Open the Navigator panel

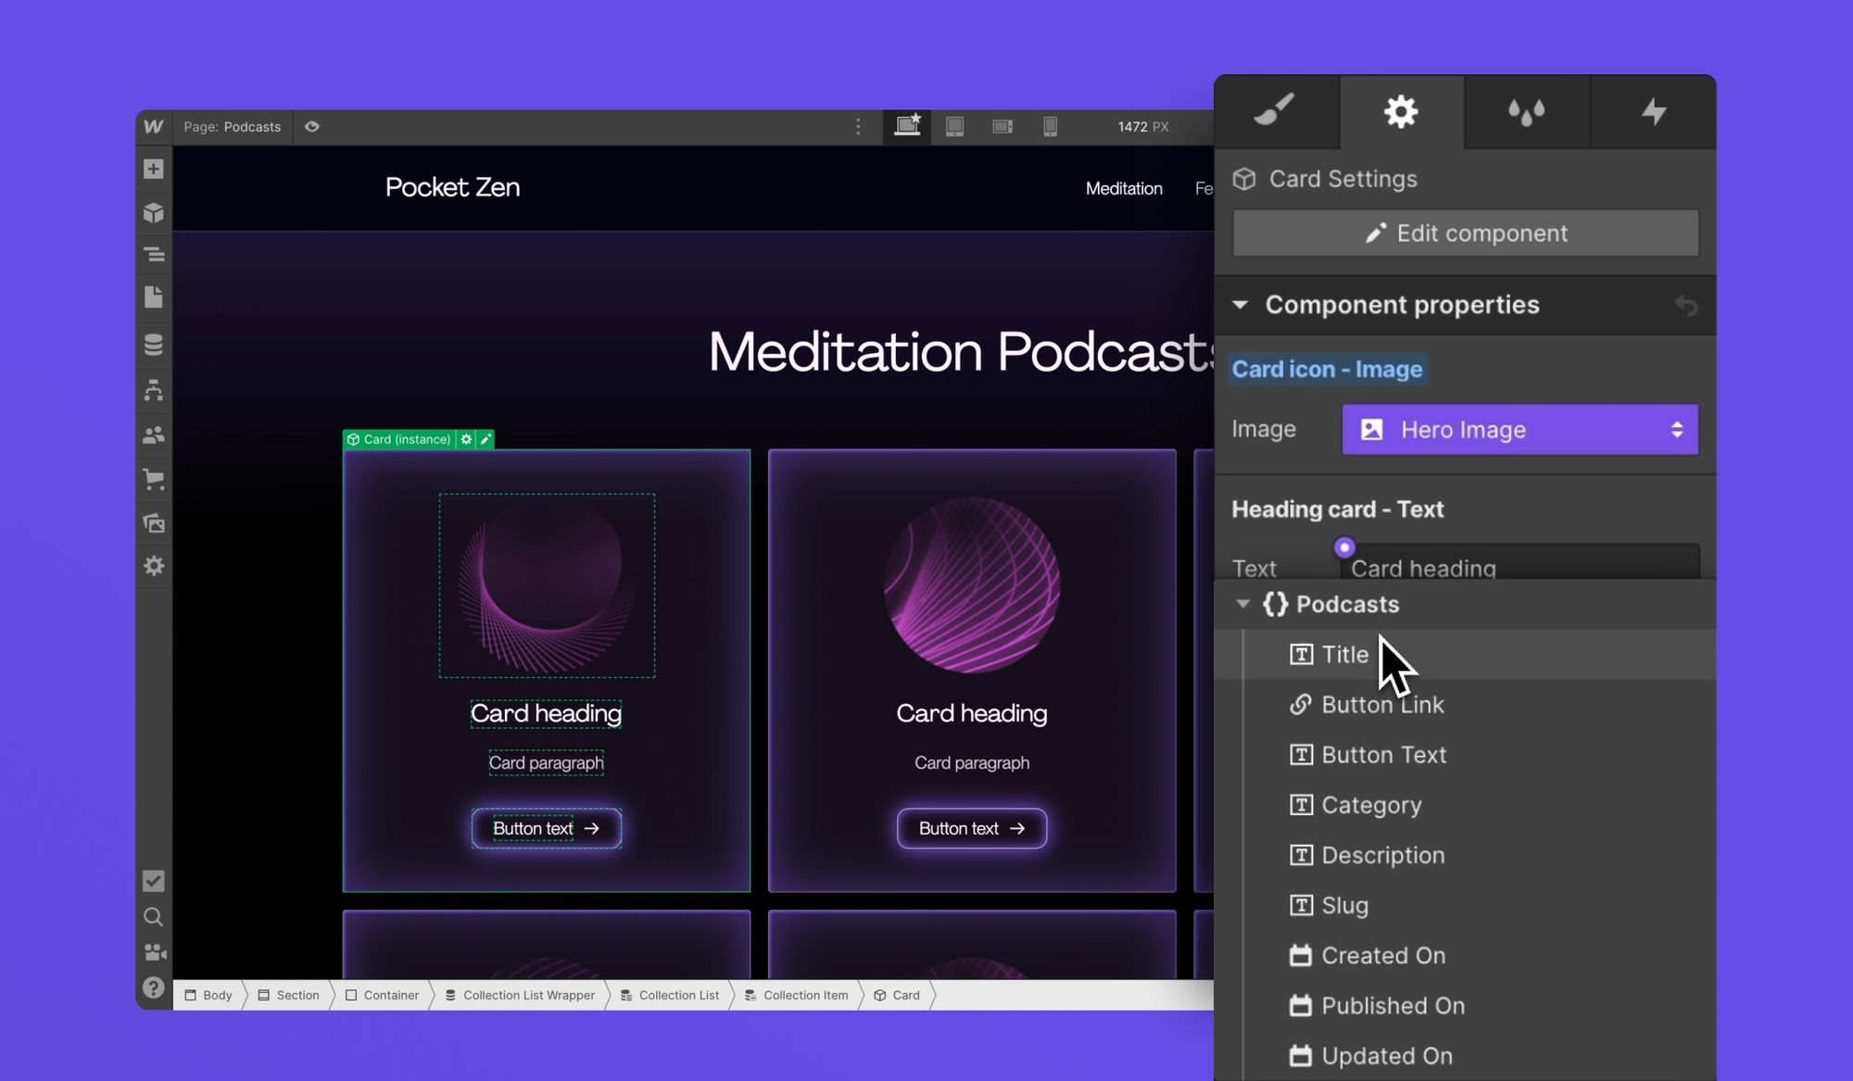coord(153,254)
